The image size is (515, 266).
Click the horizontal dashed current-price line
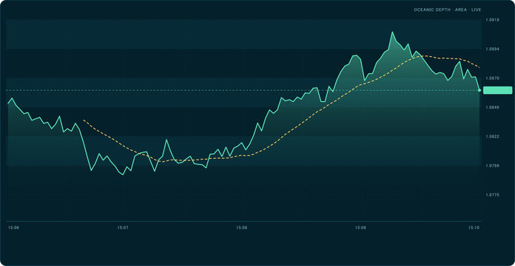(x=243, y=90)
